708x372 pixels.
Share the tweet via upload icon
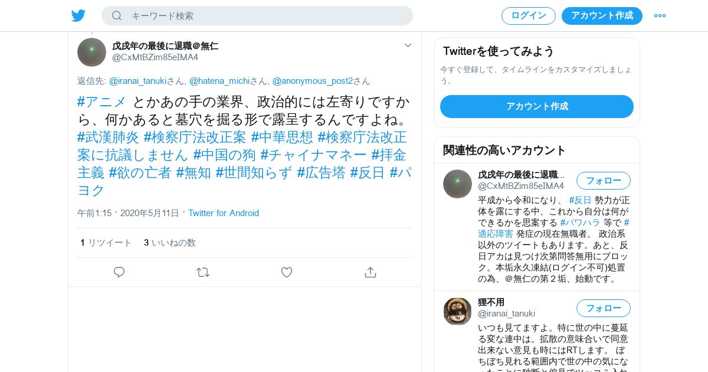(x=371, y=272)
